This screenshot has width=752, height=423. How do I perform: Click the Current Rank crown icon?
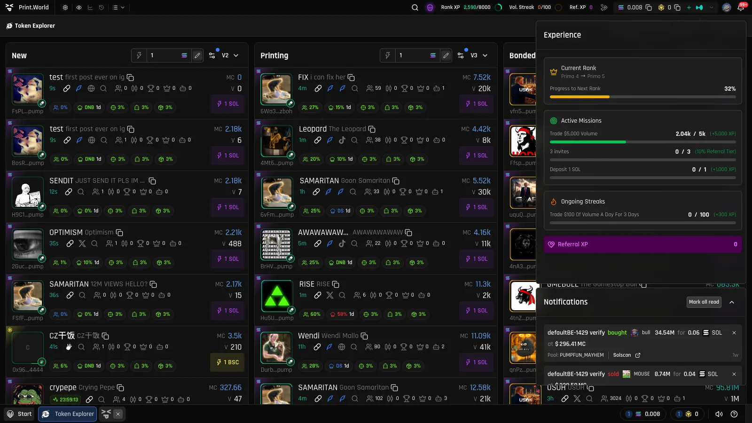(x=554, y=72)
